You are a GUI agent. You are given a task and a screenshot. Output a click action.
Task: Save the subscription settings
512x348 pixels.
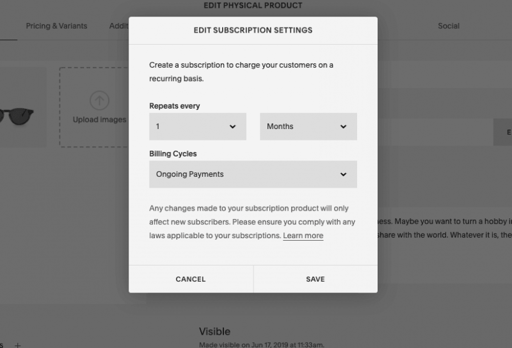click(x=316, y=279)
